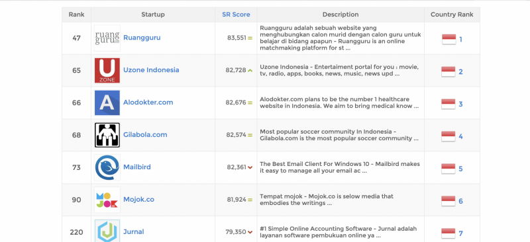Select the rank 68 cell

coord(76,135)
